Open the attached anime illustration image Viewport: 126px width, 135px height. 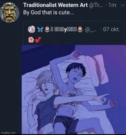[x=74, y=89]
